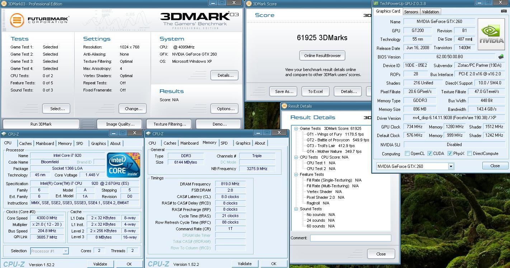Viewport: 510px width, 268px height.
Task: Toggle the DirectCompute checkbox in GPU-Z
Action: coord(469,154)
